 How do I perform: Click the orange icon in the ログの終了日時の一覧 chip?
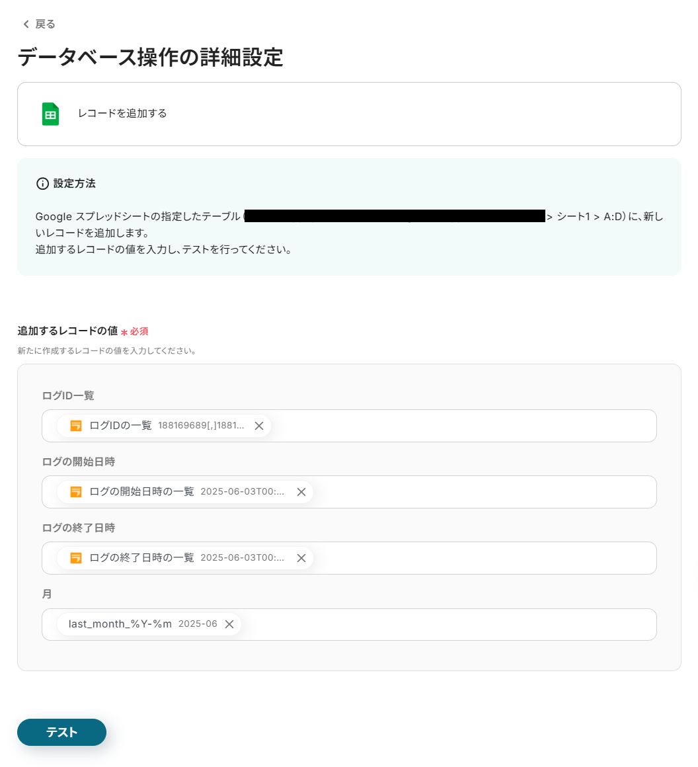(x=76, y=558)
